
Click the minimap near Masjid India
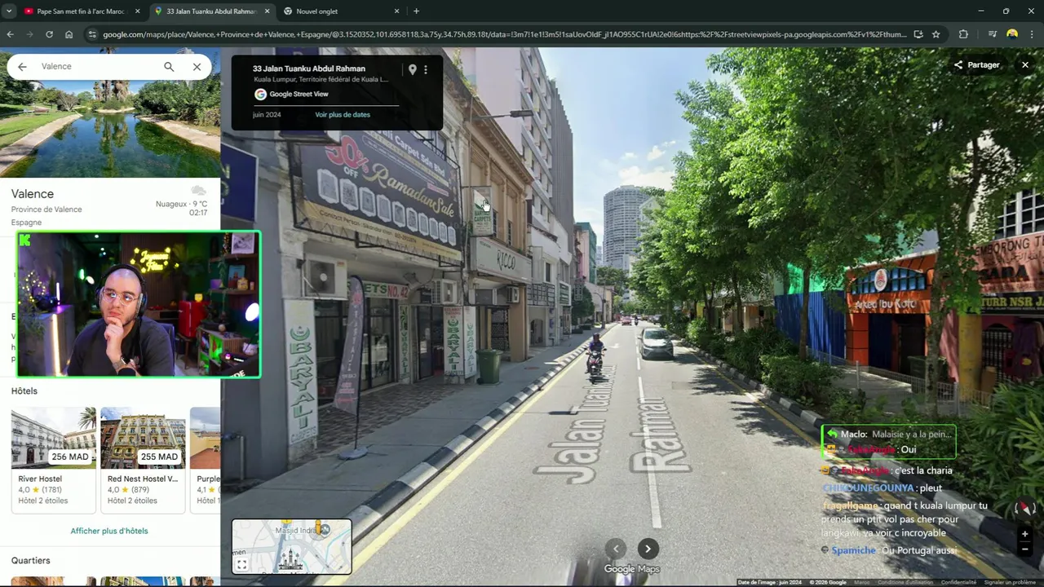click(292, 546)
